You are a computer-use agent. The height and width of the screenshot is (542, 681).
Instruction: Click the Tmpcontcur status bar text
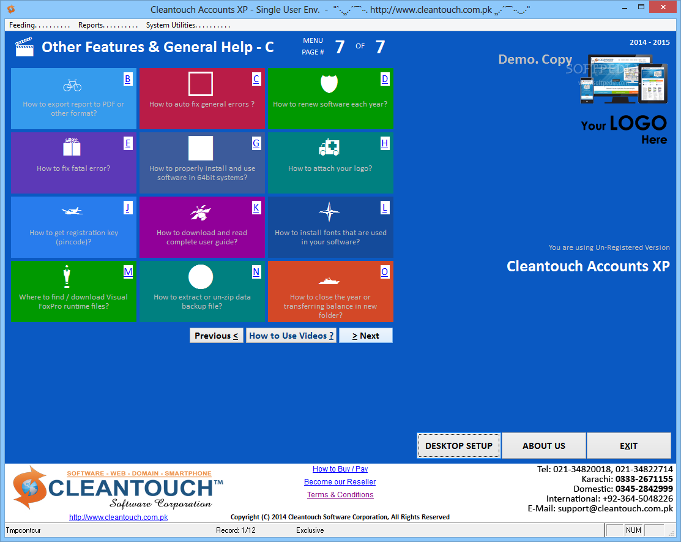23,530
